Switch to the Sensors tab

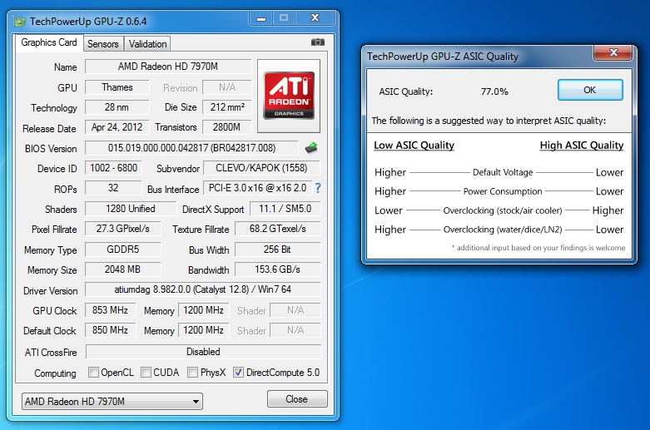103,44
